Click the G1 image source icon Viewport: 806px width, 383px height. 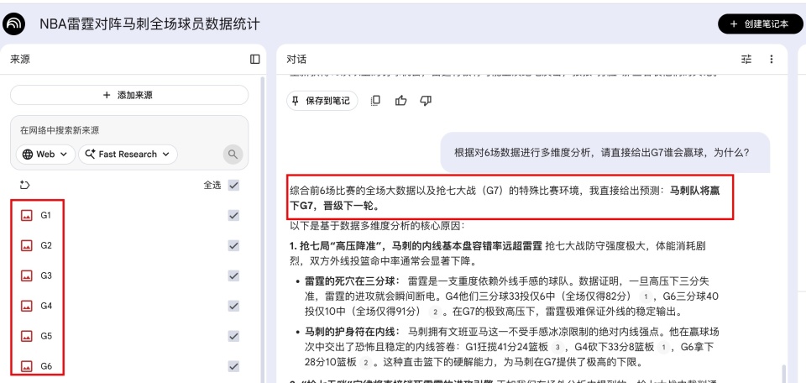(26, 215)
